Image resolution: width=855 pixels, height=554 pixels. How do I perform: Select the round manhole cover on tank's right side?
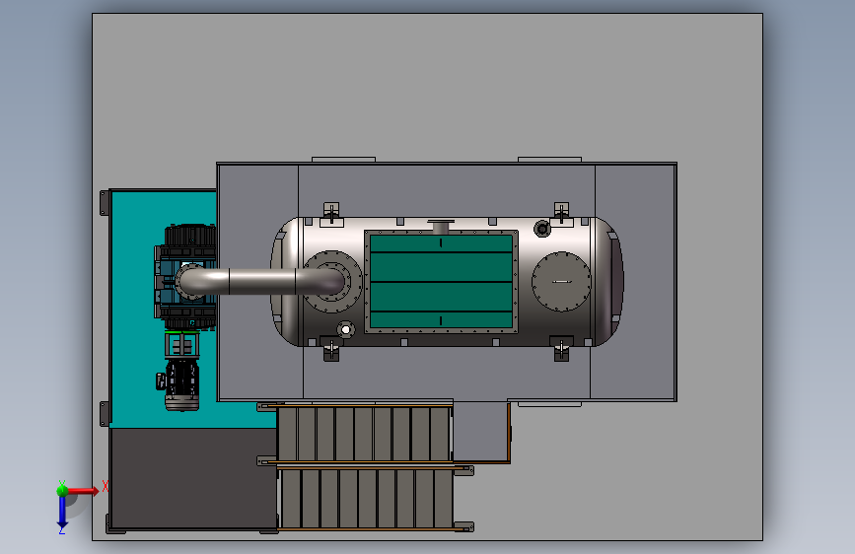561,281
